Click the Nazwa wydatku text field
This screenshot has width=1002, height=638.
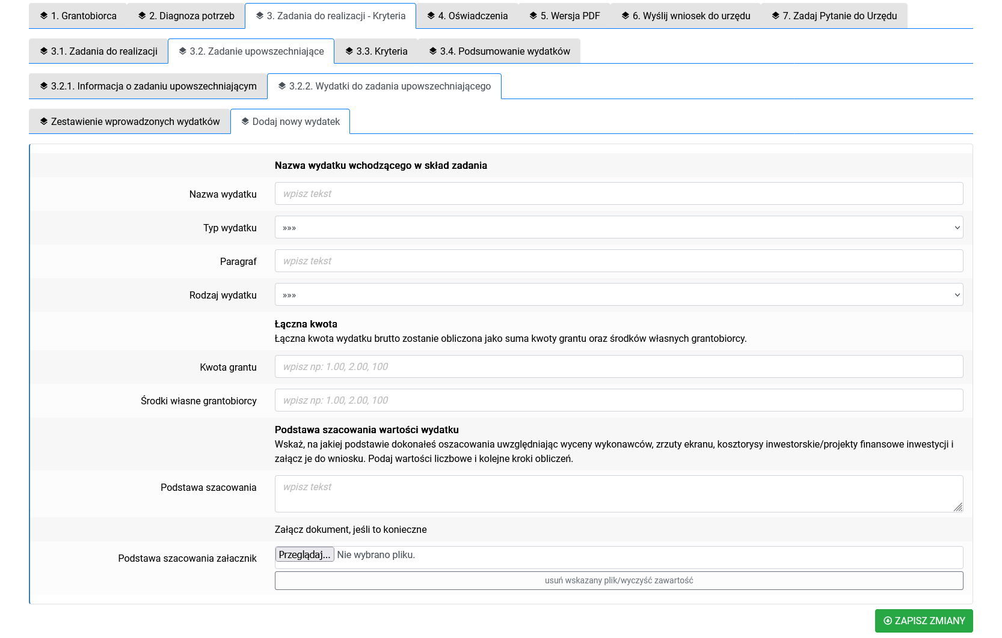click(618, 194)
